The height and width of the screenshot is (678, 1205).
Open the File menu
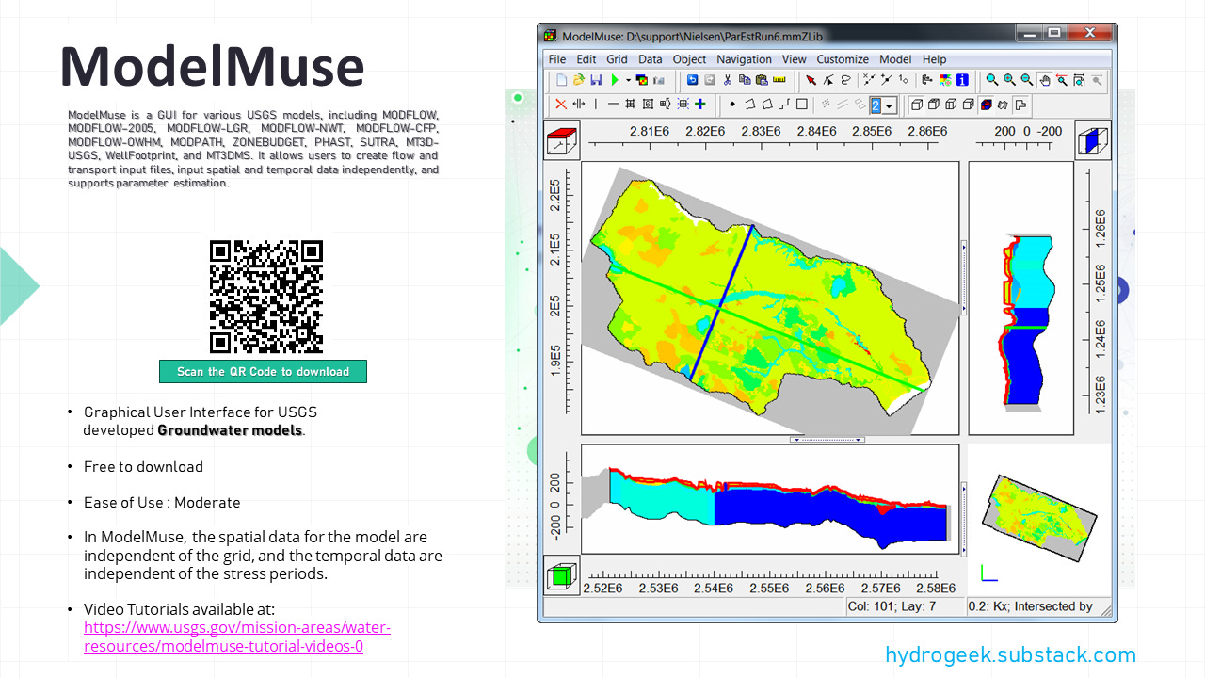[x=557, y=59]
